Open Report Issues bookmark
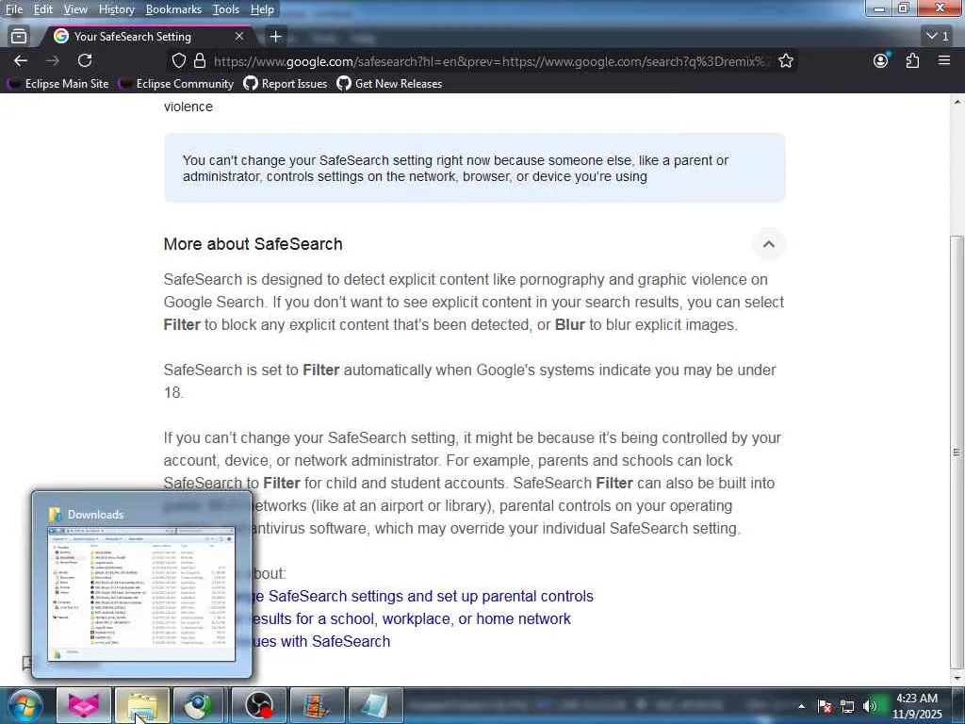This screenshot has height=724, width=965. [286, 84]
